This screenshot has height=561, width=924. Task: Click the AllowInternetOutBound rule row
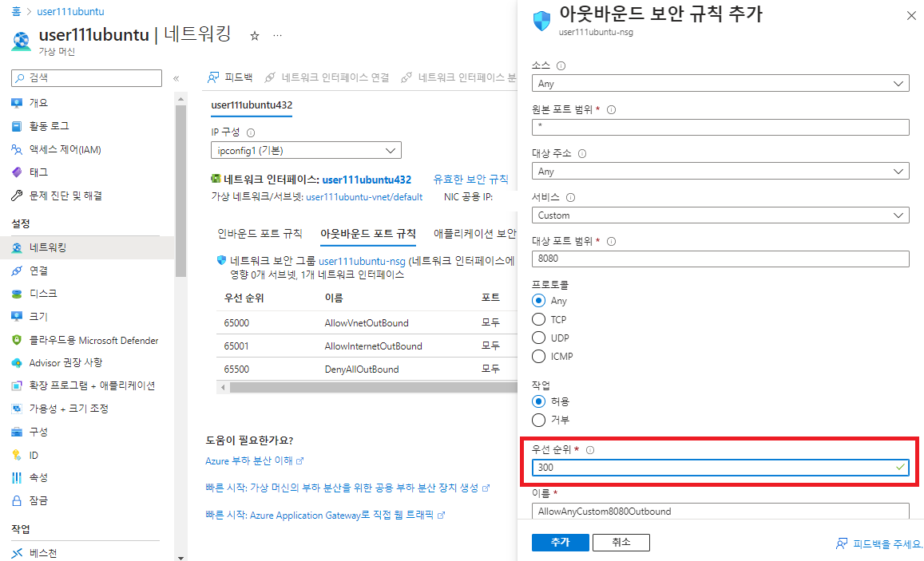click(x=367, y=346)
